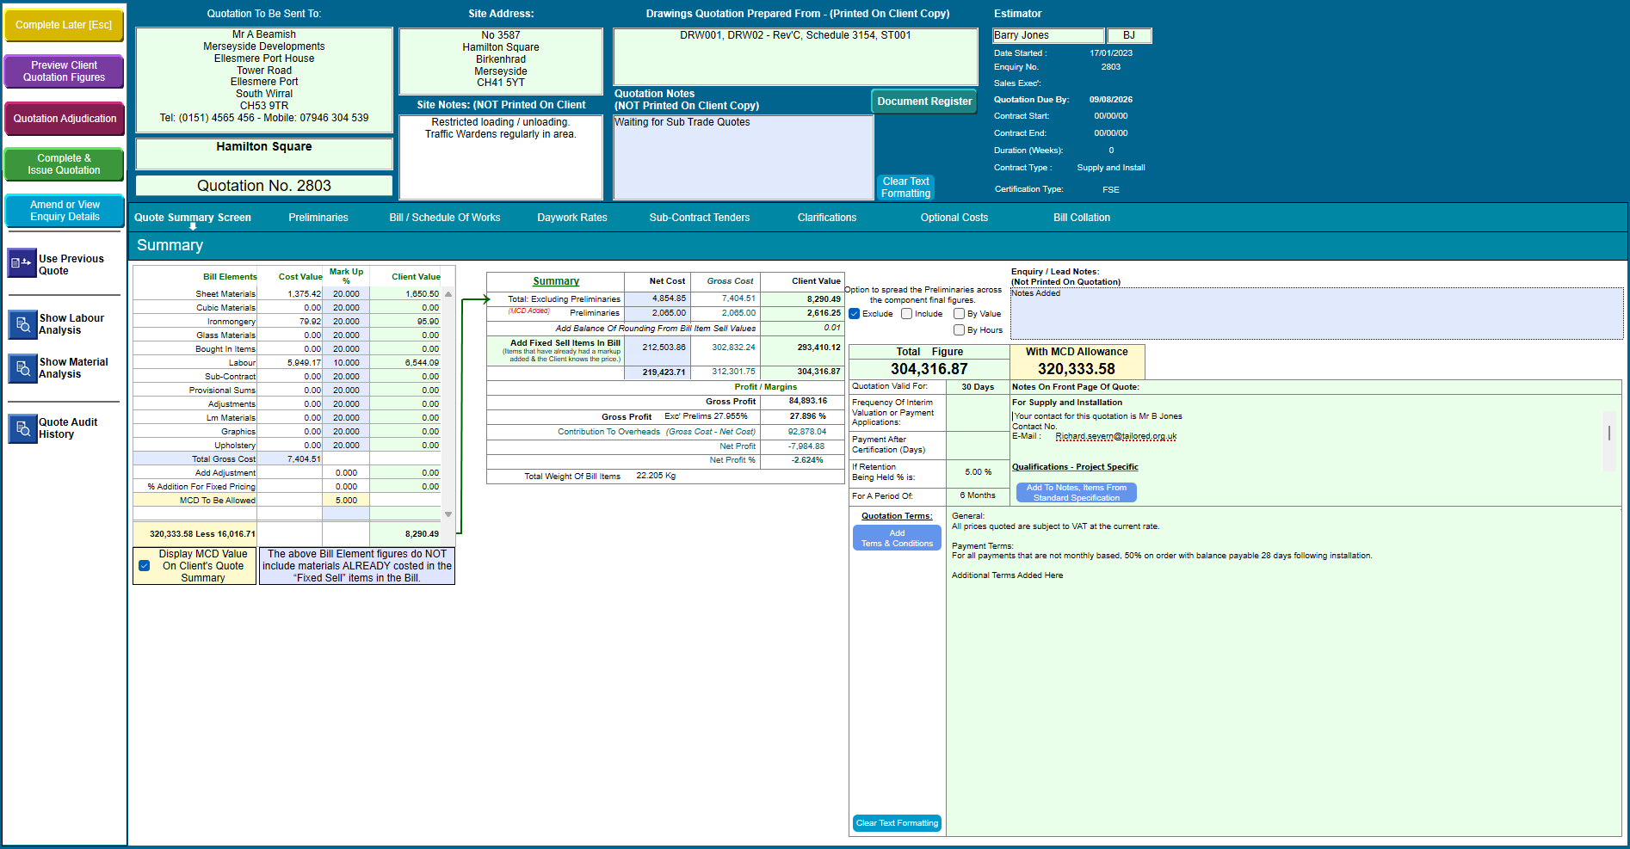Click the Complete Later [Esc] button
The height and width of the screenshot is (849, 1630).
click(64, 25)
